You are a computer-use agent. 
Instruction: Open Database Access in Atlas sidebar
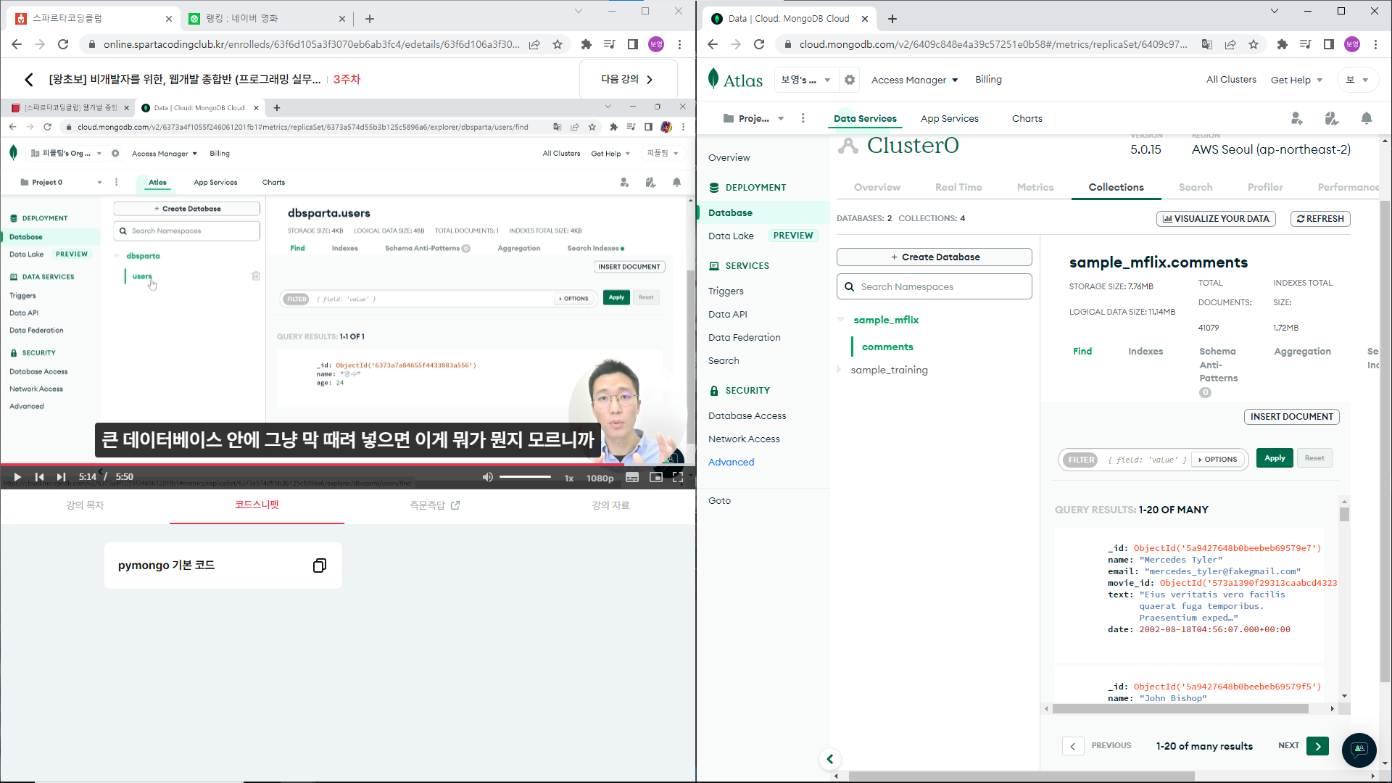coord(747,416)
